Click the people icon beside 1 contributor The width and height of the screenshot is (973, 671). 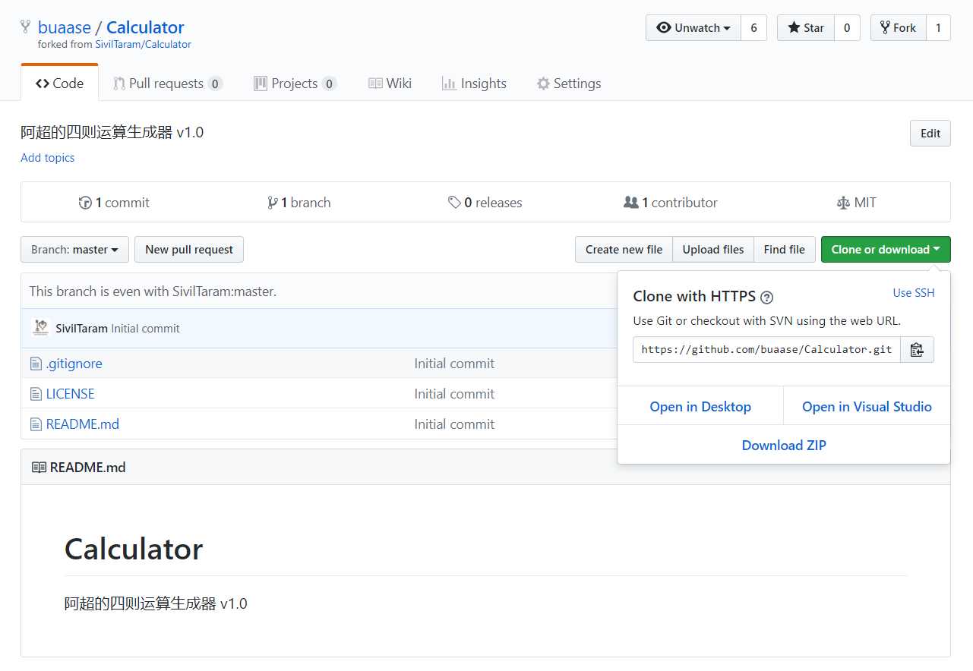point(630,203)
